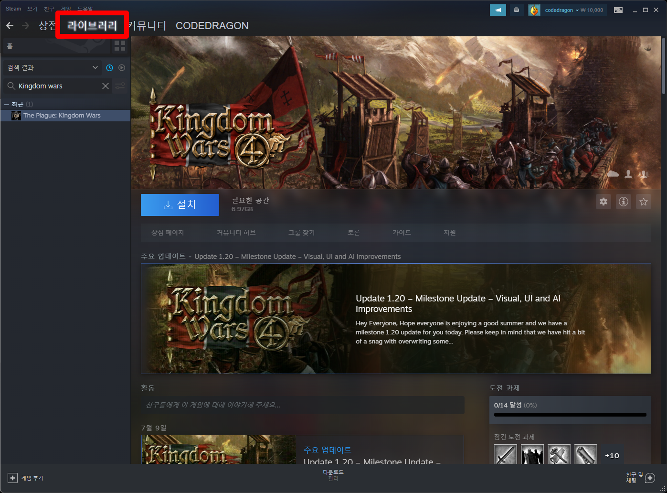Click the blue 설치 install button
667x493 pixels.
pos(180,205)
